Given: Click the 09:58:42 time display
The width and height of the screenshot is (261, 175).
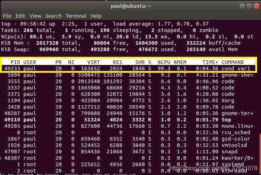Looking at the screenshot, I should (33, 24).
